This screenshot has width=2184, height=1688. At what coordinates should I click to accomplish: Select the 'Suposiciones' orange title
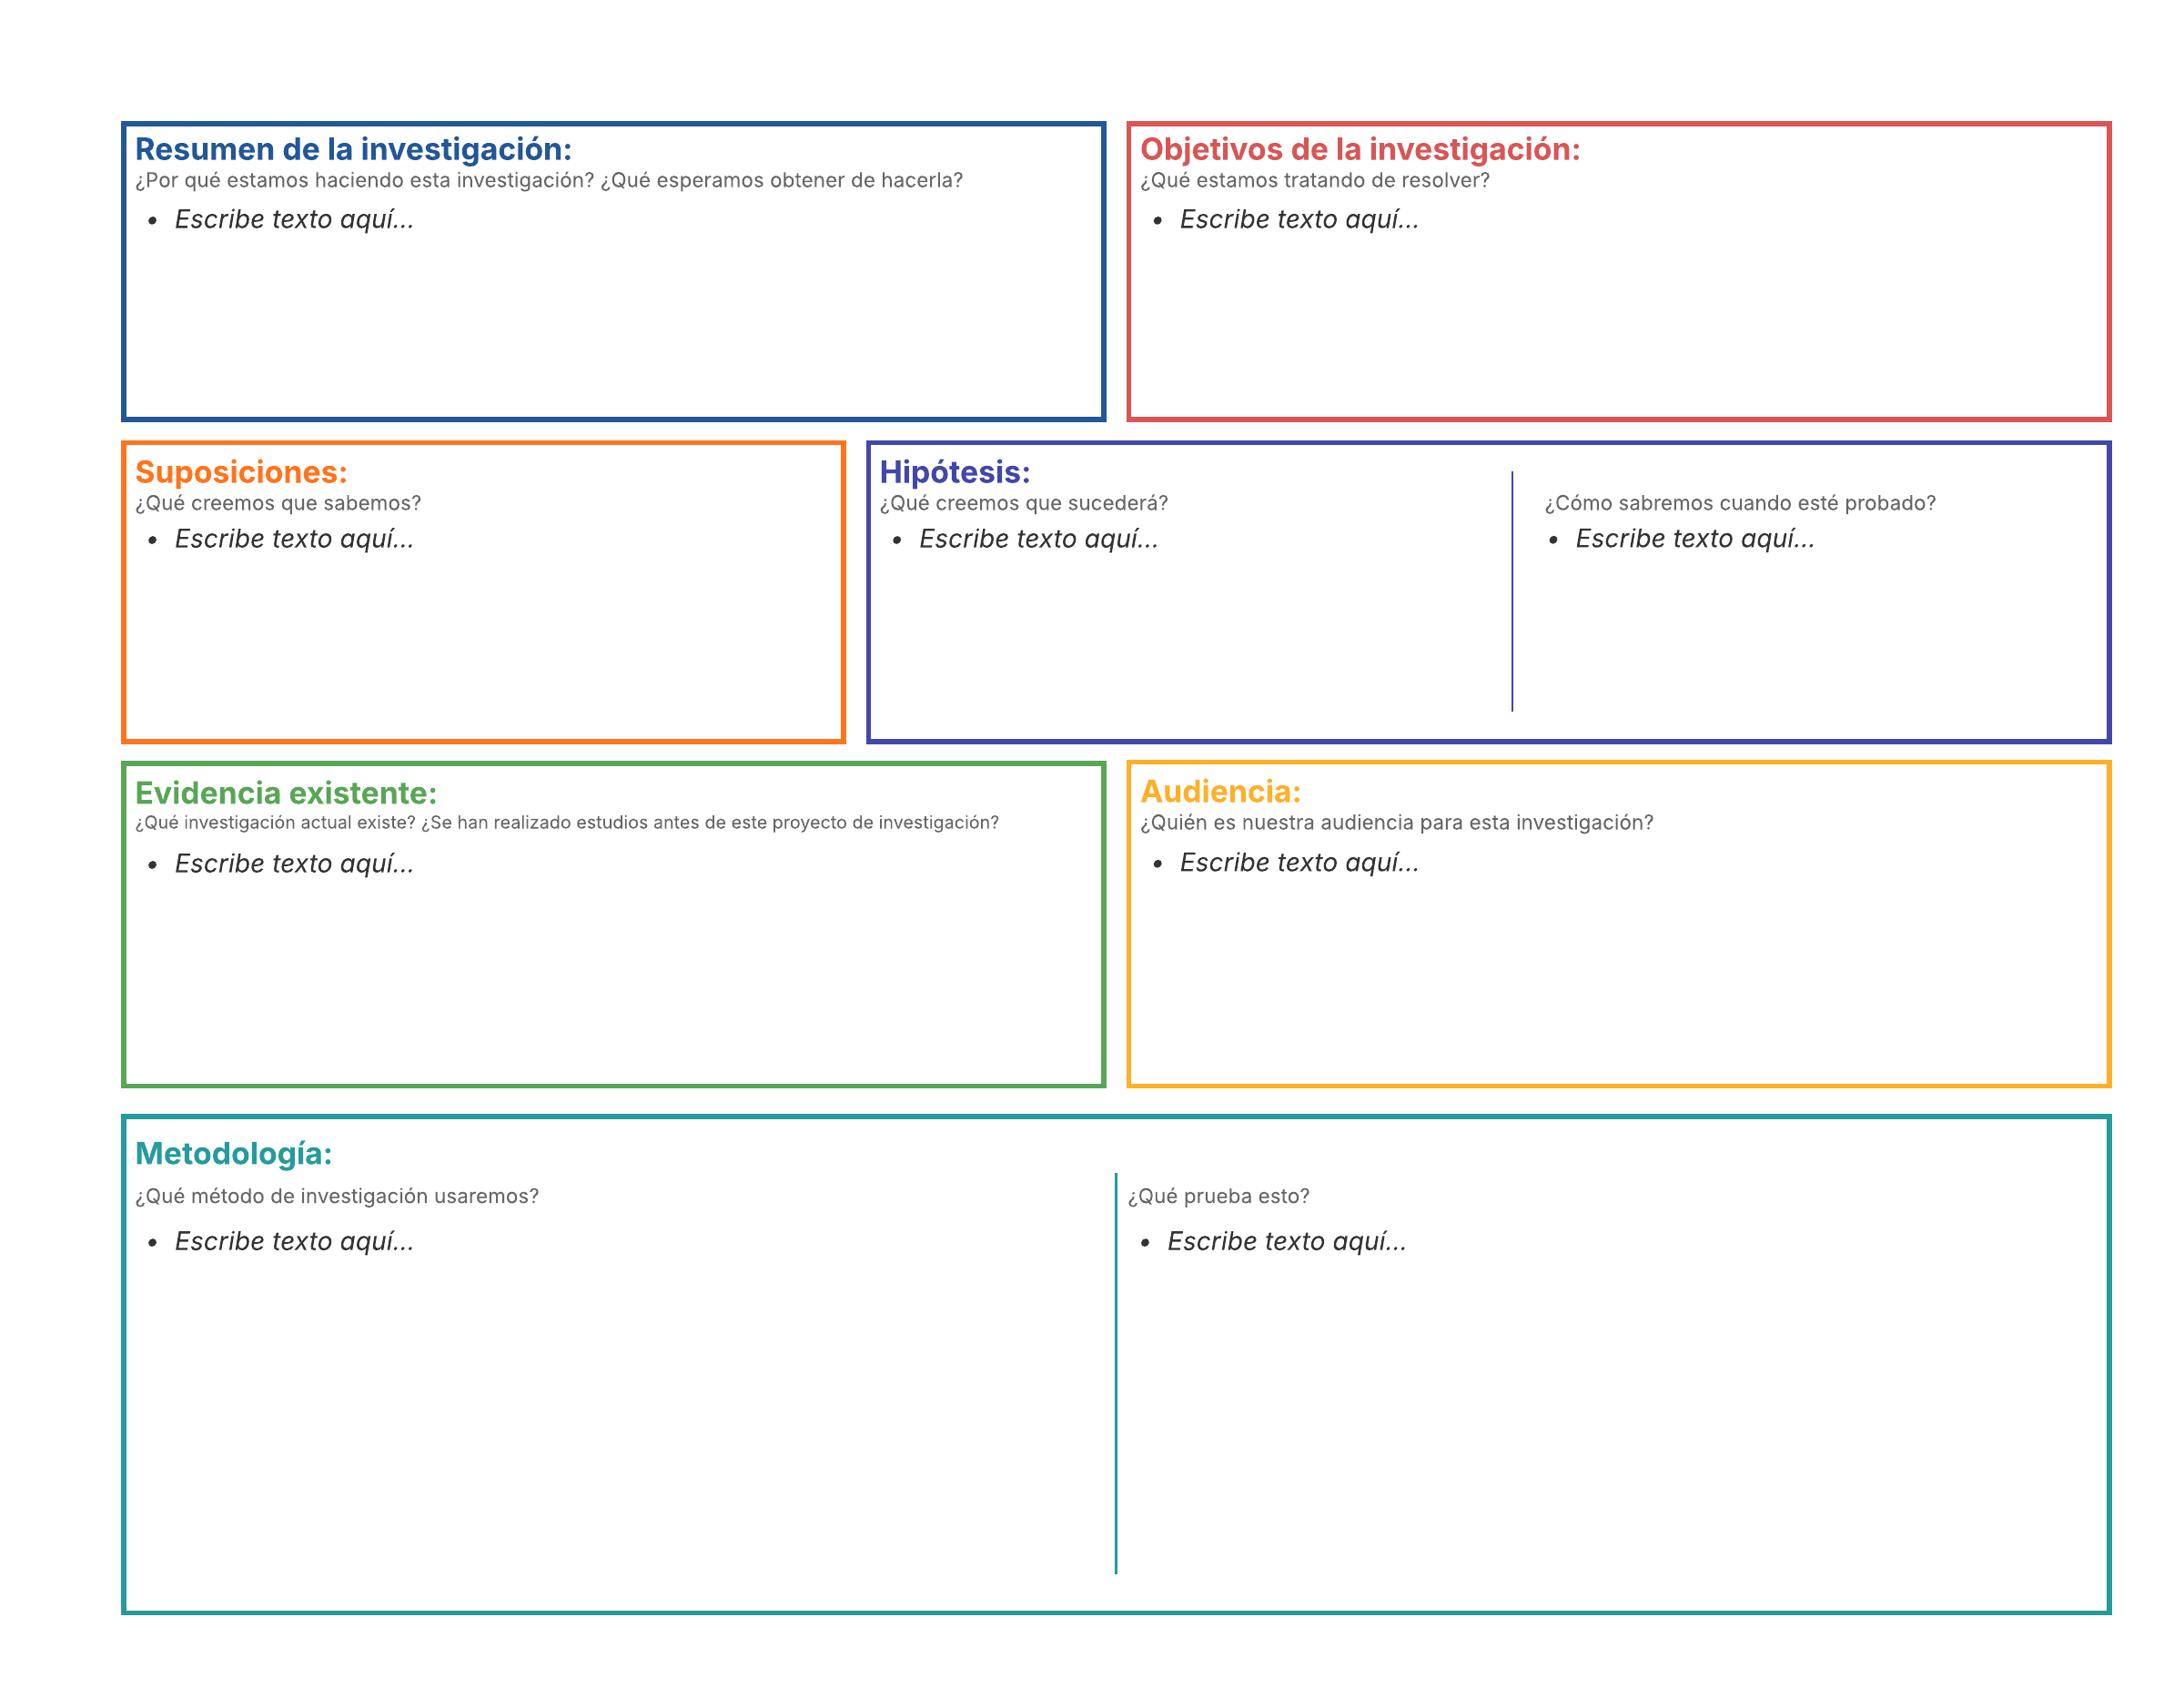[x=241, y=472]
